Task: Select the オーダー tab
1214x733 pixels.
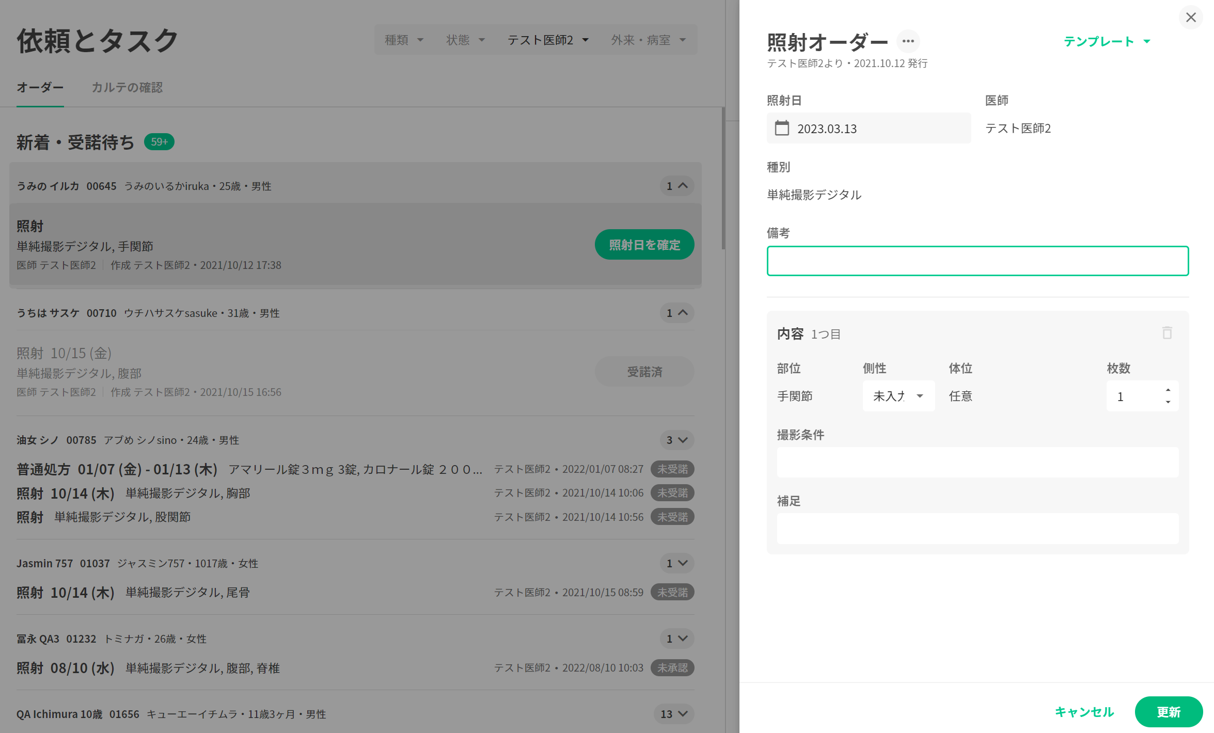Action: click(x=40, y=87)
